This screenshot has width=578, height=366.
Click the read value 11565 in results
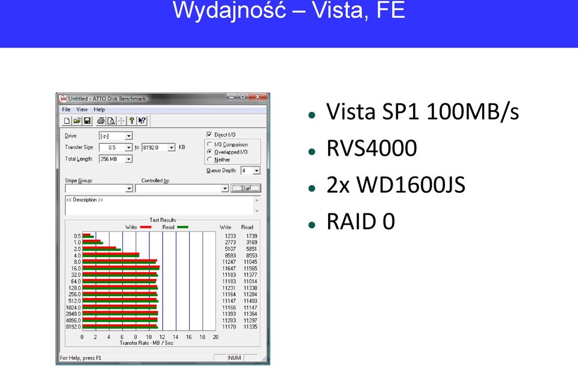click(250, 269)
